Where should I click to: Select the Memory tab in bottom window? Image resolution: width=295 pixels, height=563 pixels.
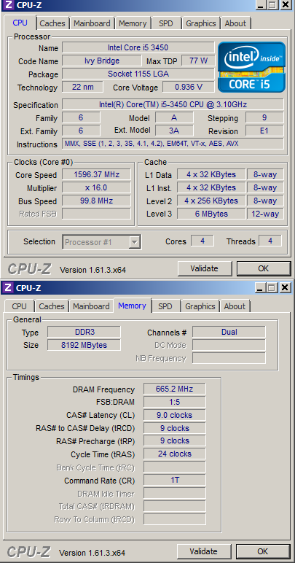coord(132,306)
